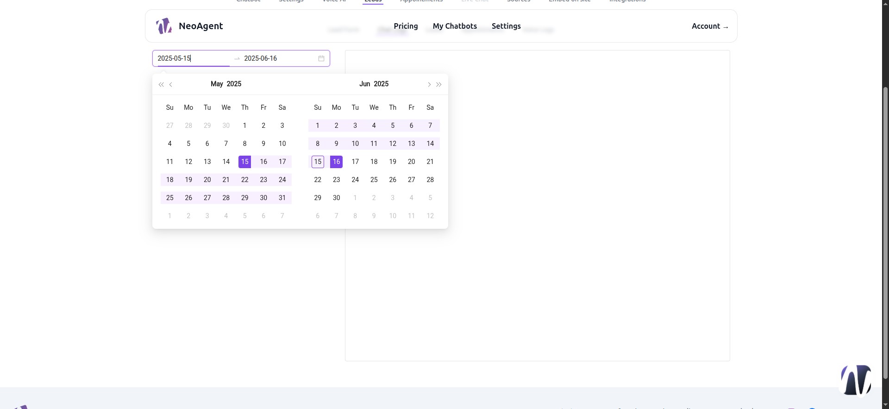Click the NeoAgent brand name
Image resolution: width=889 pixels, height=409 pixels.
pyautogui.click(x=201, y=26)
